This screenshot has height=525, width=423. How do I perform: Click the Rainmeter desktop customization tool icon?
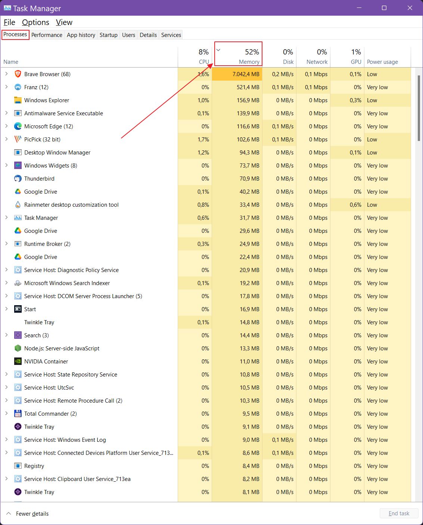tap(18, 204)
